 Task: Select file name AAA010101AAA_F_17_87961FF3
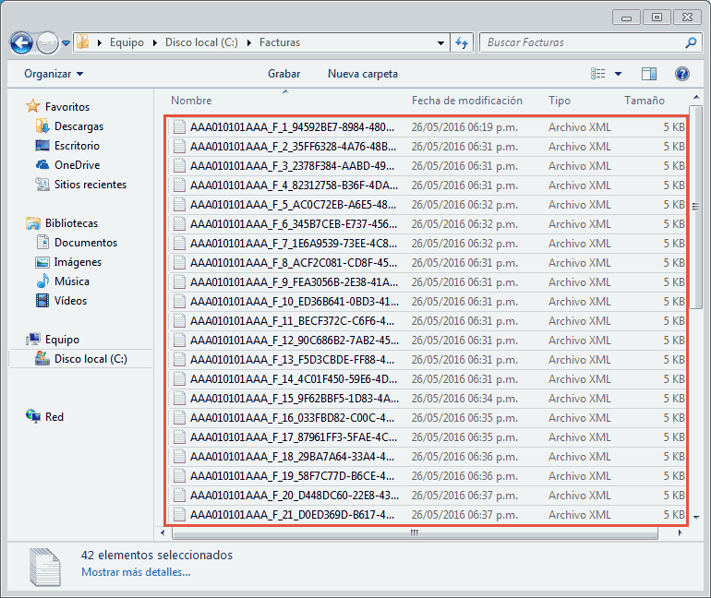(294, 437)
